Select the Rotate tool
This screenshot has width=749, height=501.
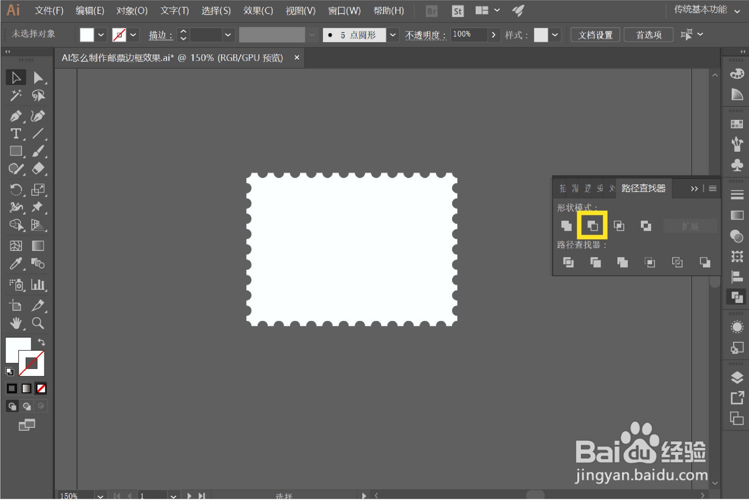click(16, 189)
